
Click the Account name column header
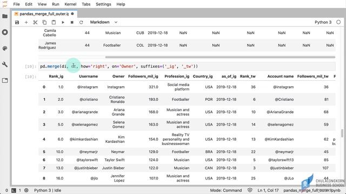tap(280, 77)
